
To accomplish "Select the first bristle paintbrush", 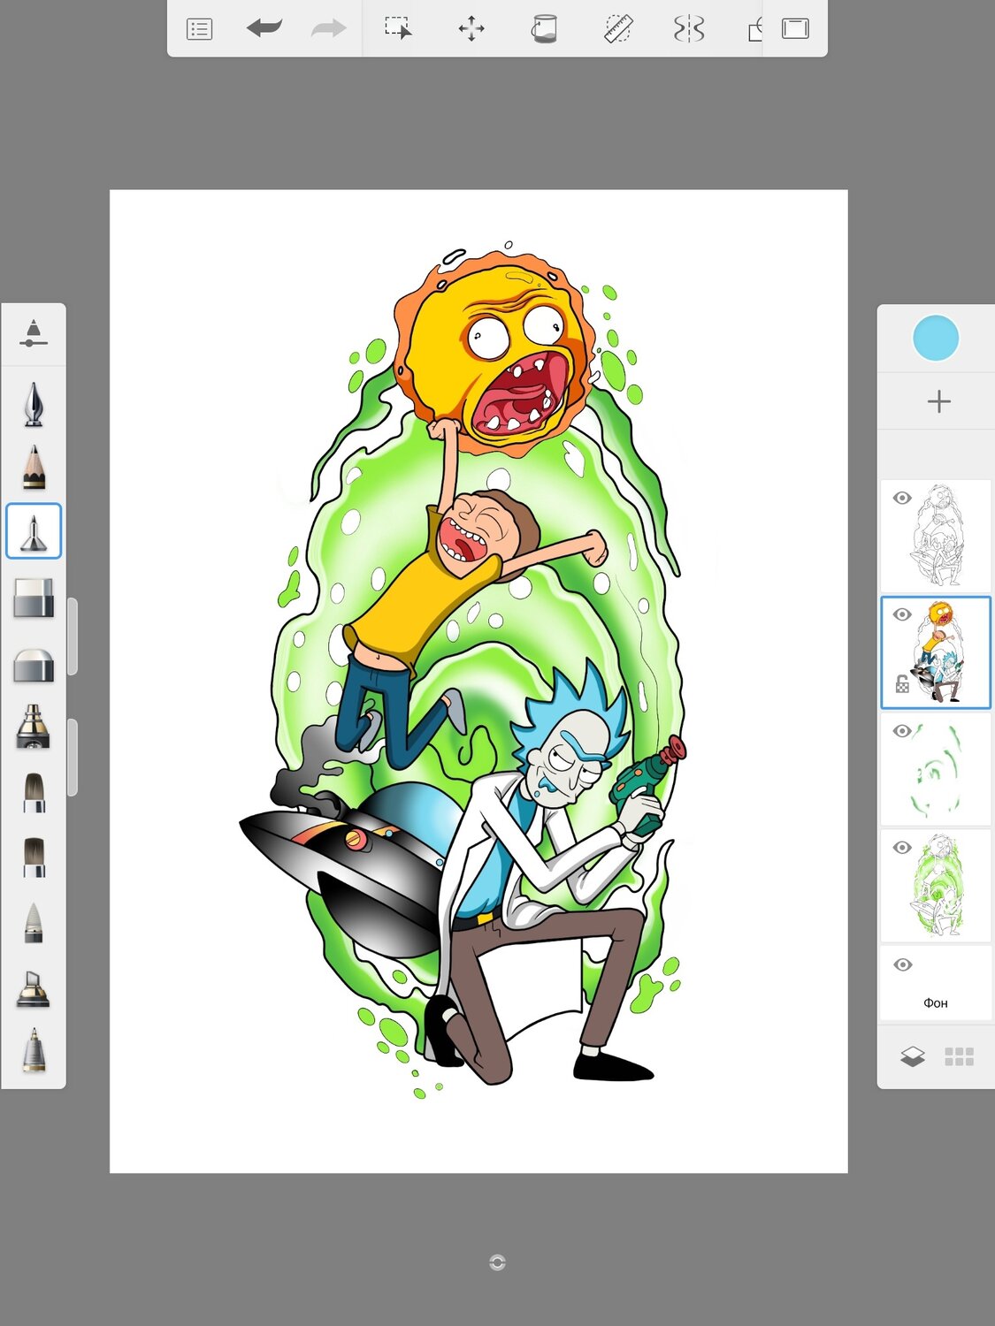I will click(x=34, y=792).
